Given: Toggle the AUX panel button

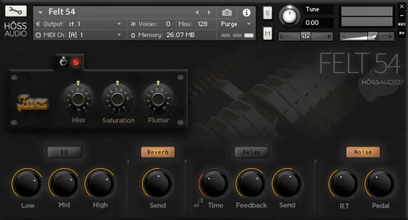Looking at the screenshot, I should (x=402, y=24).
